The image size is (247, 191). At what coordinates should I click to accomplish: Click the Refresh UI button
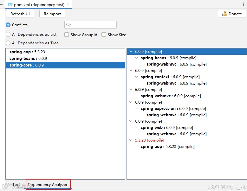(20, 14)
